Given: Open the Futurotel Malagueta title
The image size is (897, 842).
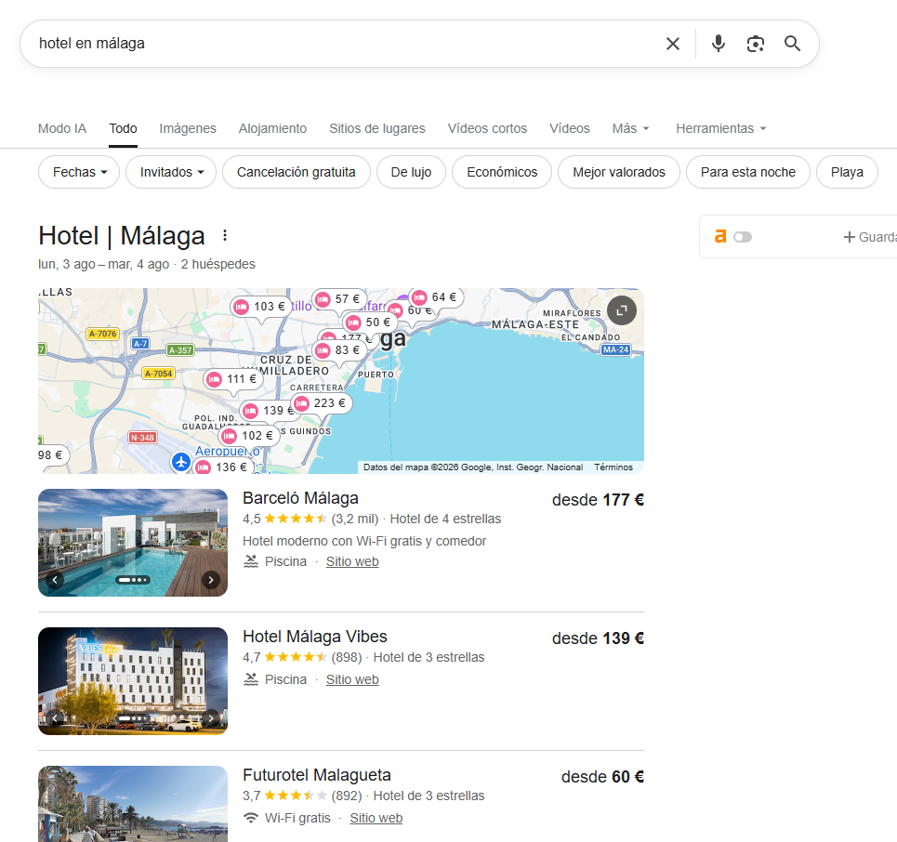Looking at the screenshot, I should 317,775.
